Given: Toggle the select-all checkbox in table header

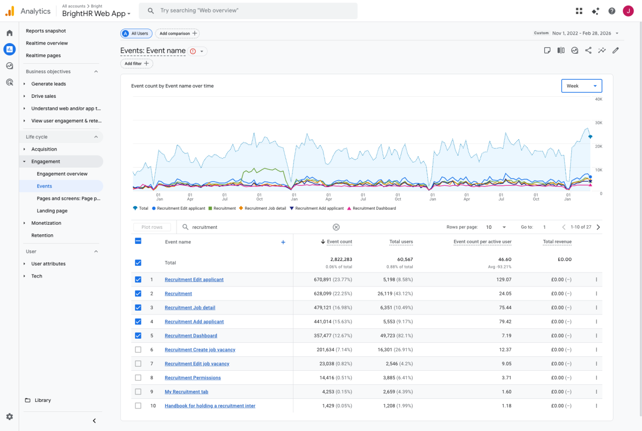Looking at the screenshot, I should (138, 241).
